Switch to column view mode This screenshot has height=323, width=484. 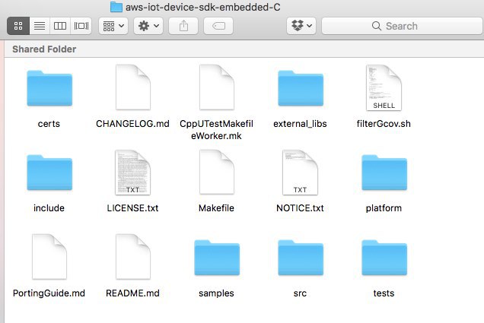(x=60, y=26)
